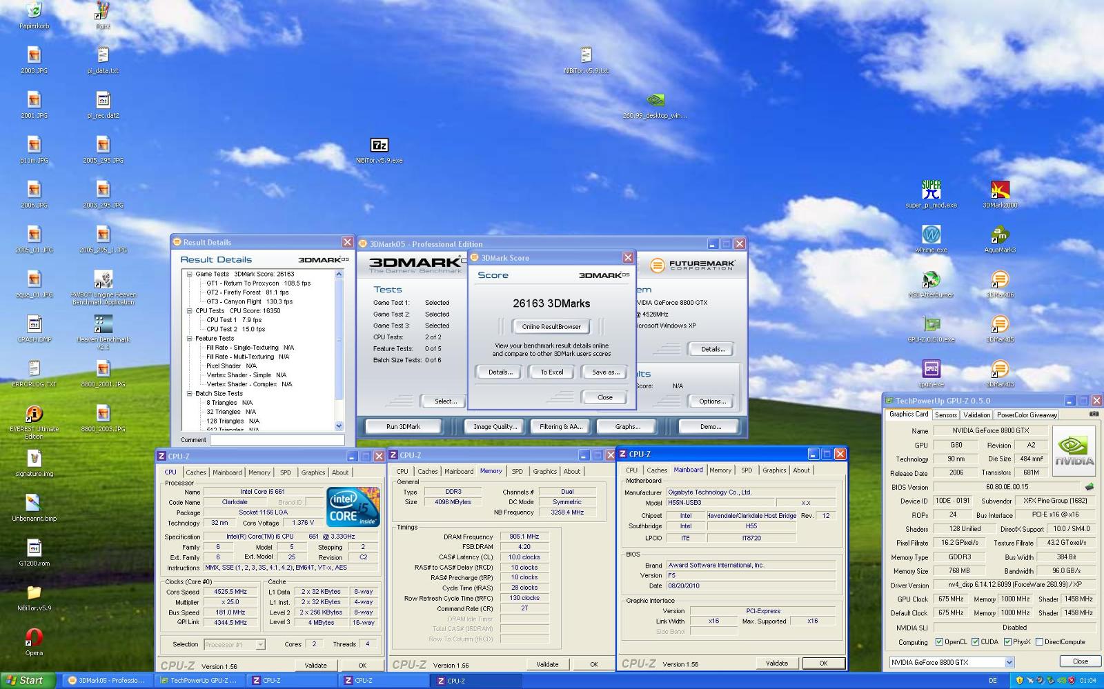The width and height of the screenshot is (1104, 689).
Task: Collapse the Feature Tests tree node
Action: click(x=190, y=339)
